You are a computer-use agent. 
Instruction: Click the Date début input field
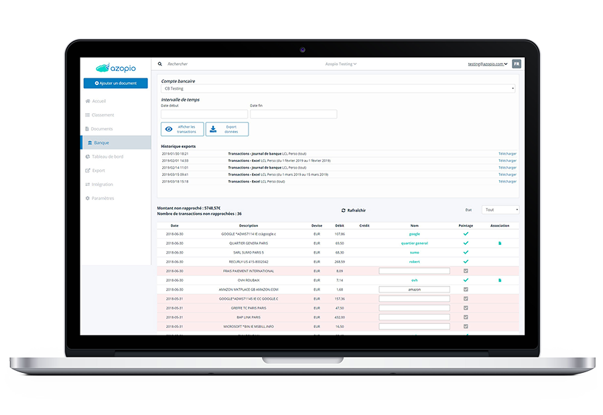pos(204,114)
